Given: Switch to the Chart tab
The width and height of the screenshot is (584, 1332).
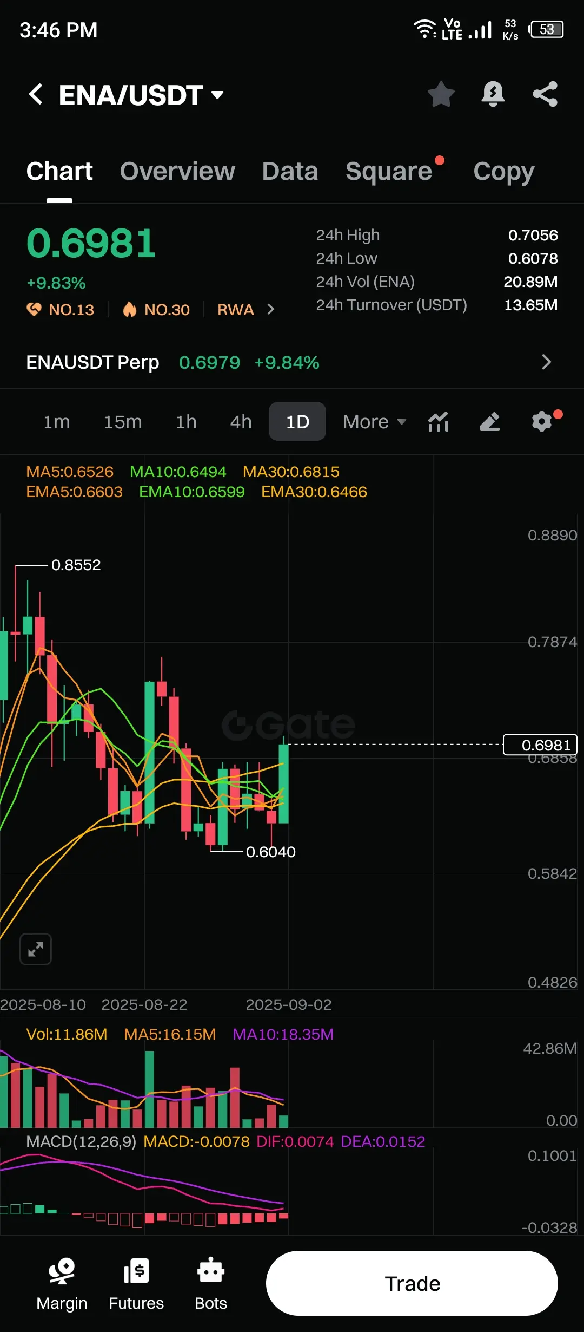Looking at the screenshot, I should pos(59,172).
